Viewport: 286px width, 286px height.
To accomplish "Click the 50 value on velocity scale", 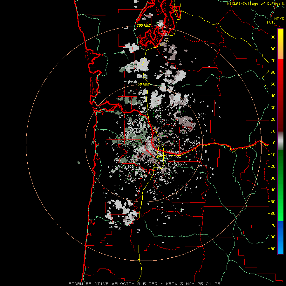I will pos(273,84).
